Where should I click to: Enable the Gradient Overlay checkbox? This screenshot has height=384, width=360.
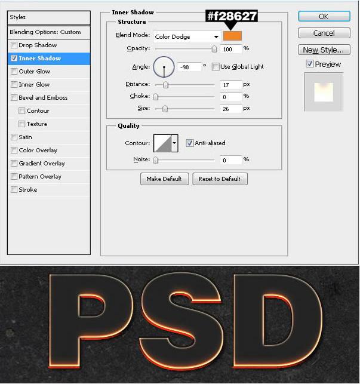point(14,164)
